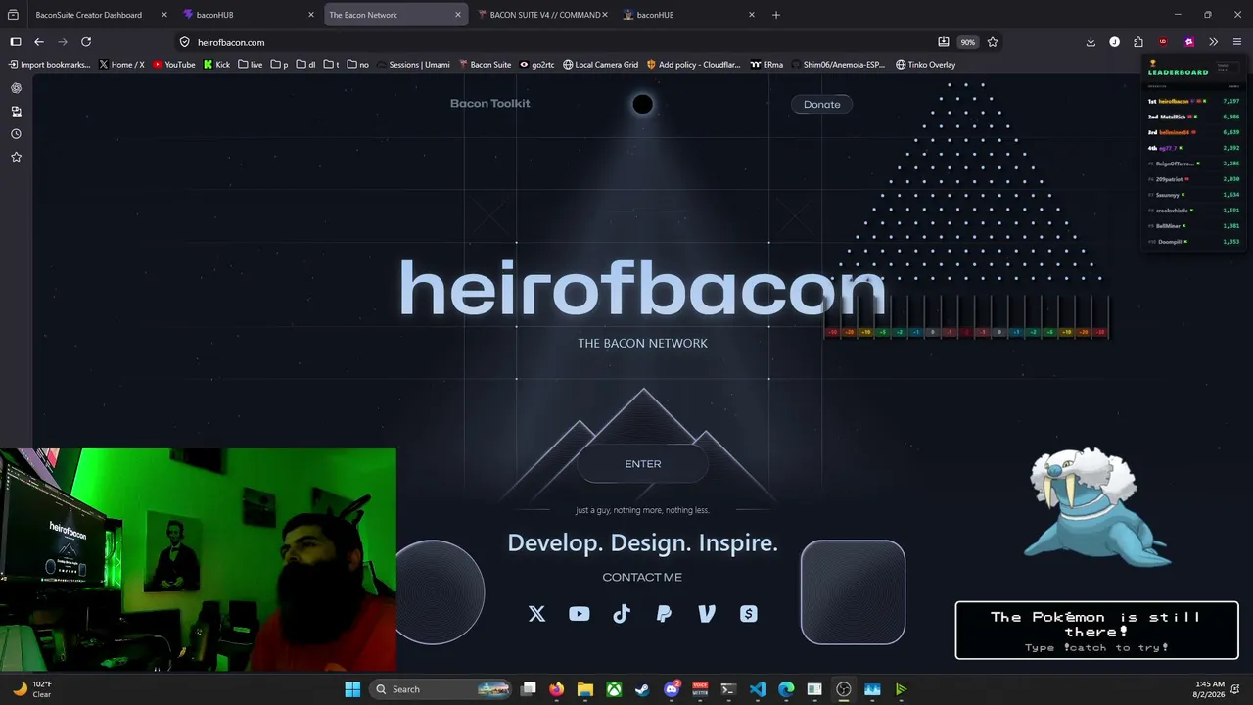This screenshot has height=705, width=1253.
Task: Open the 'live' bookmarks folder
Action: (x=250, y=65)
